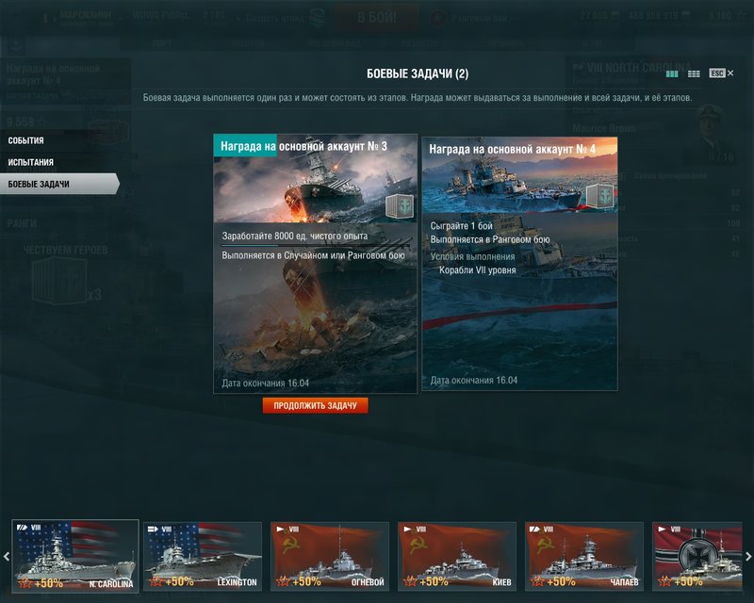
Task: Open the 'Награда на основной аккаунт № 4' card title
Action: [512, 150]
